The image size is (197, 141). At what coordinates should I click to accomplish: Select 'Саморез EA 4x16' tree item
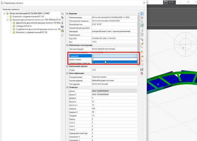pos(24,26)
